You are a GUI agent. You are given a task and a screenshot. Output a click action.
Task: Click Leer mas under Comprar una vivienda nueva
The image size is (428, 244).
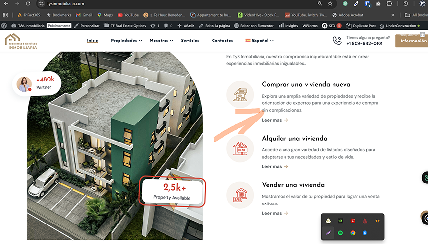tap(275, 120)
